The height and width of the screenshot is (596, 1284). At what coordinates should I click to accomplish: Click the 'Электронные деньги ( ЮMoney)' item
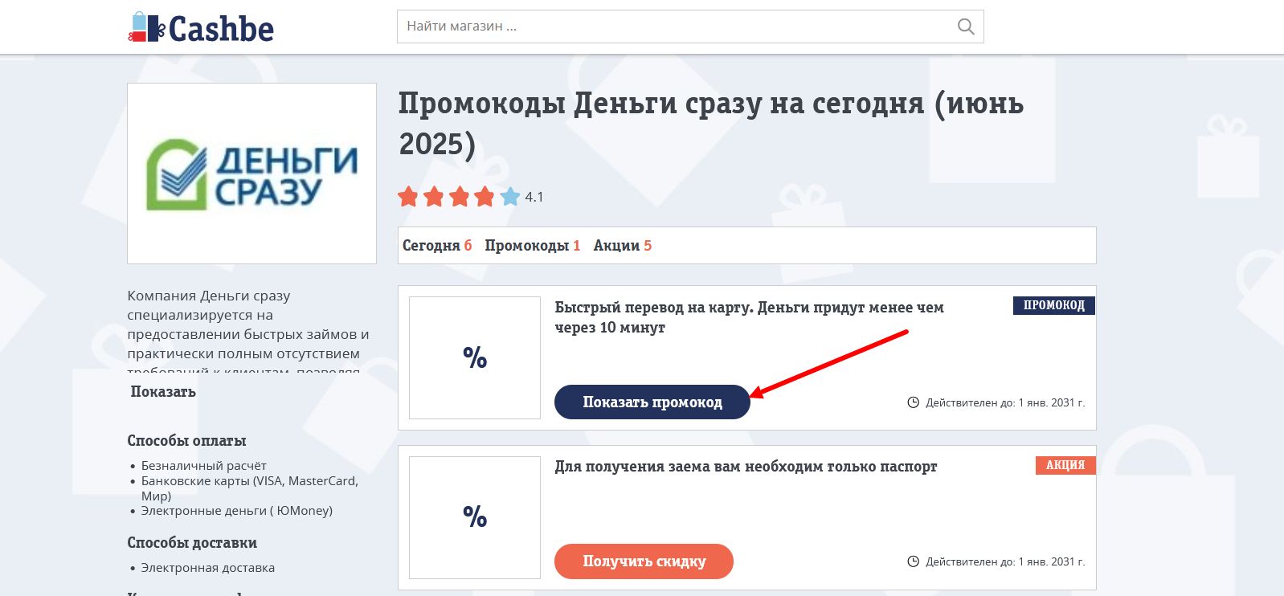(237, 511)
